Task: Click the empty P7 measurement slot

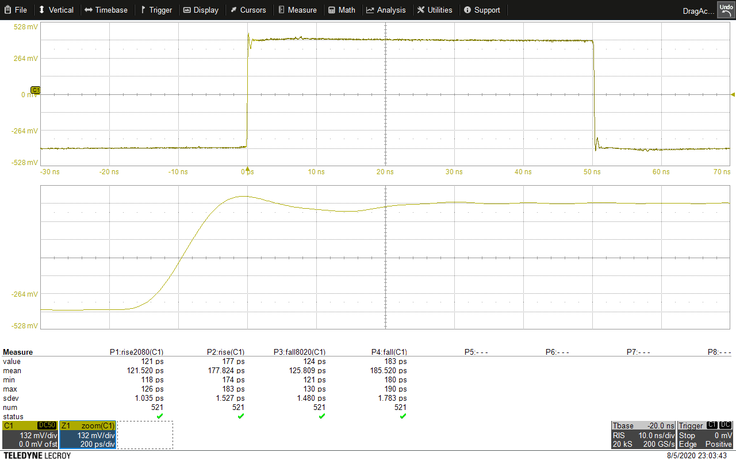Action: 638,352
